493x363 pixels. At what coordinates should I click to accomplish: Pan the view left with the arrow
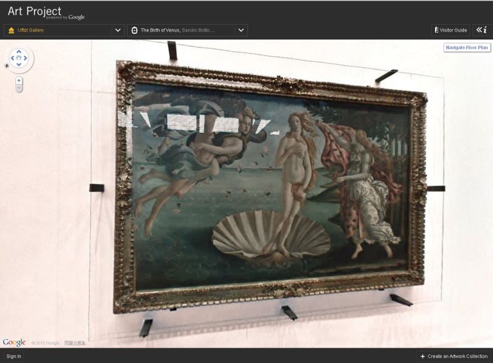(12, 58)
